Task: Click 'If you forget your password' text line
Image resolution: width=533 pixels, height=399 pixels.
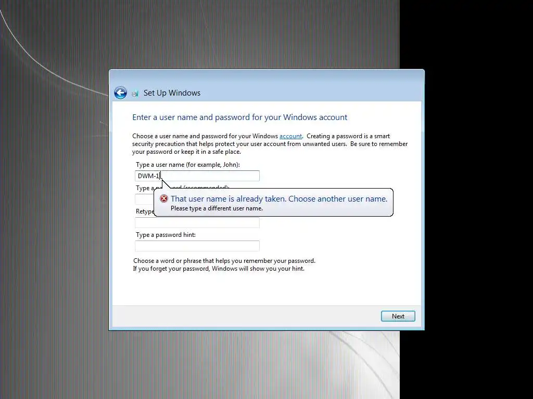Action: tap(219, 269)
